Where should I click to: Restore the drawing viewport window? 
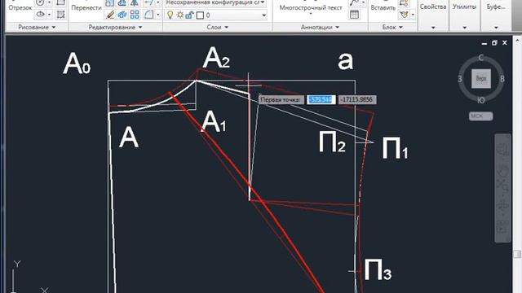tap(494, 43)
